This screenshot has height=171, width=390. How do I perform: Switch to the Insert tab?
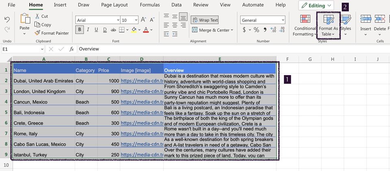click(60, 5)
